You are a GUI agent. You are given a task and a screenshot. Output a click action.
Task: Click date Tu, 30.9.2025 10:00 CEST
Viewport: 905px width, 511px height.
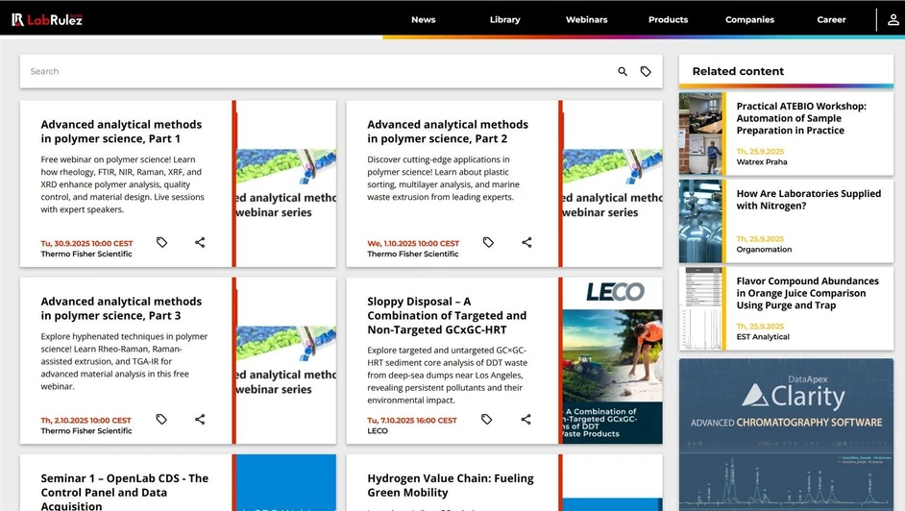click(x=86, y=243)
